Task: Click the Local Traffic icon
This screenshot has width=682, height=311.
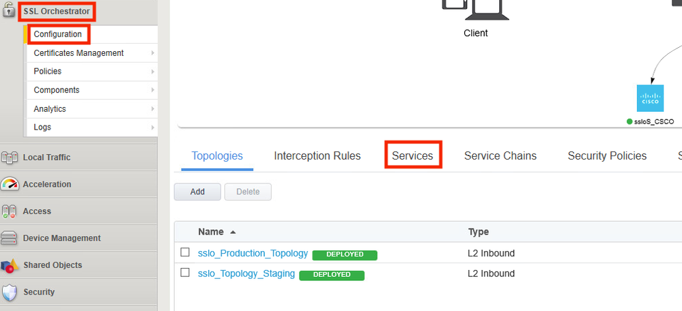Action: pos(10,158)
